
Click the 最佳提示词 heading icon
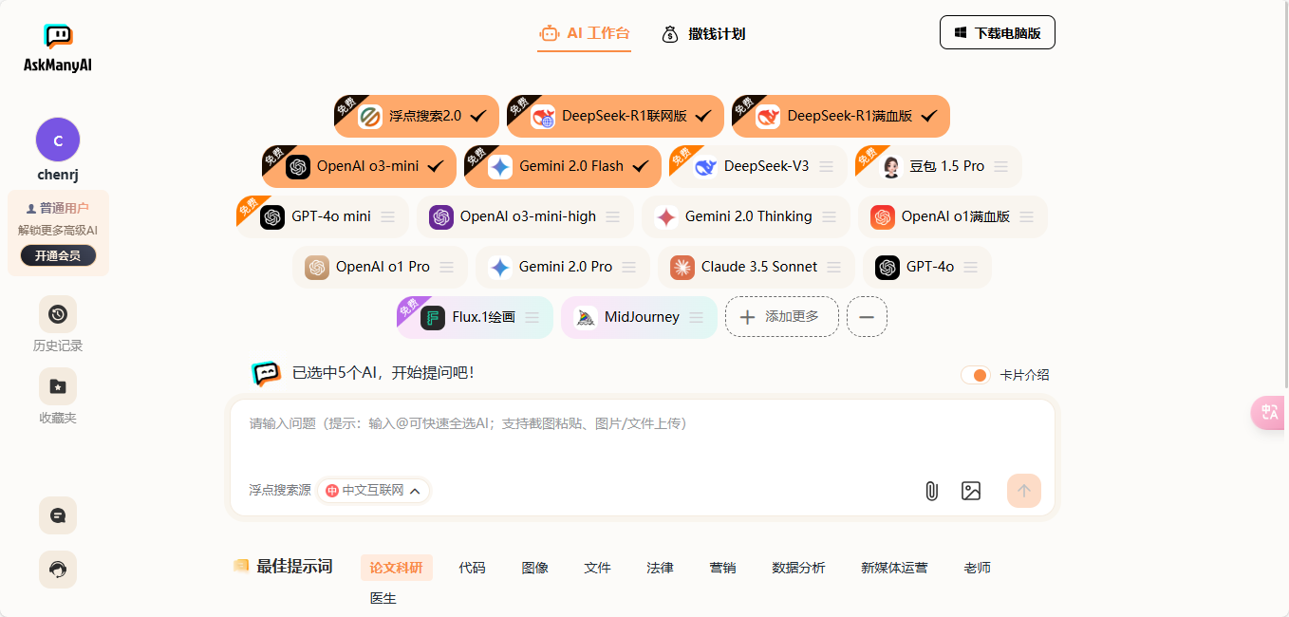[x=241, y=566]
